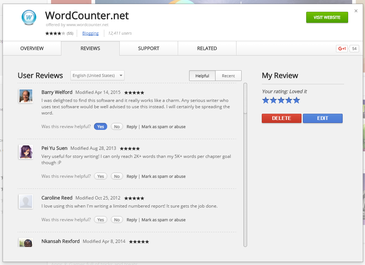This screenshot has height=265, width=365.
Task: Go to the Related tab
Action: click(x=207, y=48)
